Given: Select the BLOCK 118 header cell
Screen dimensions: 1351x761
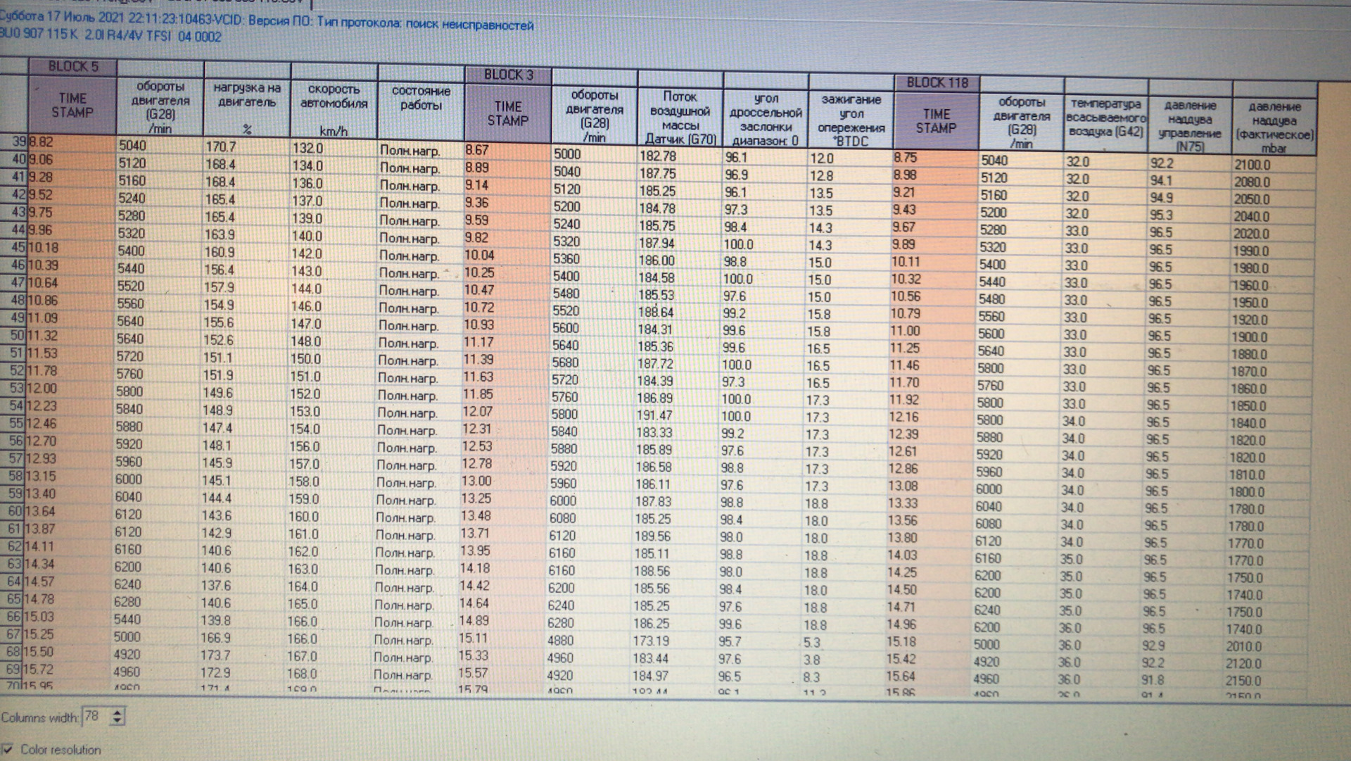Looking at the screenshot, I should pos(937,82).
